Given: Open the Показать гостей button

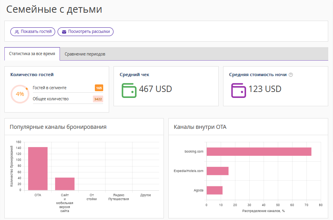Looking at the screenshot, I should (33, 32).
